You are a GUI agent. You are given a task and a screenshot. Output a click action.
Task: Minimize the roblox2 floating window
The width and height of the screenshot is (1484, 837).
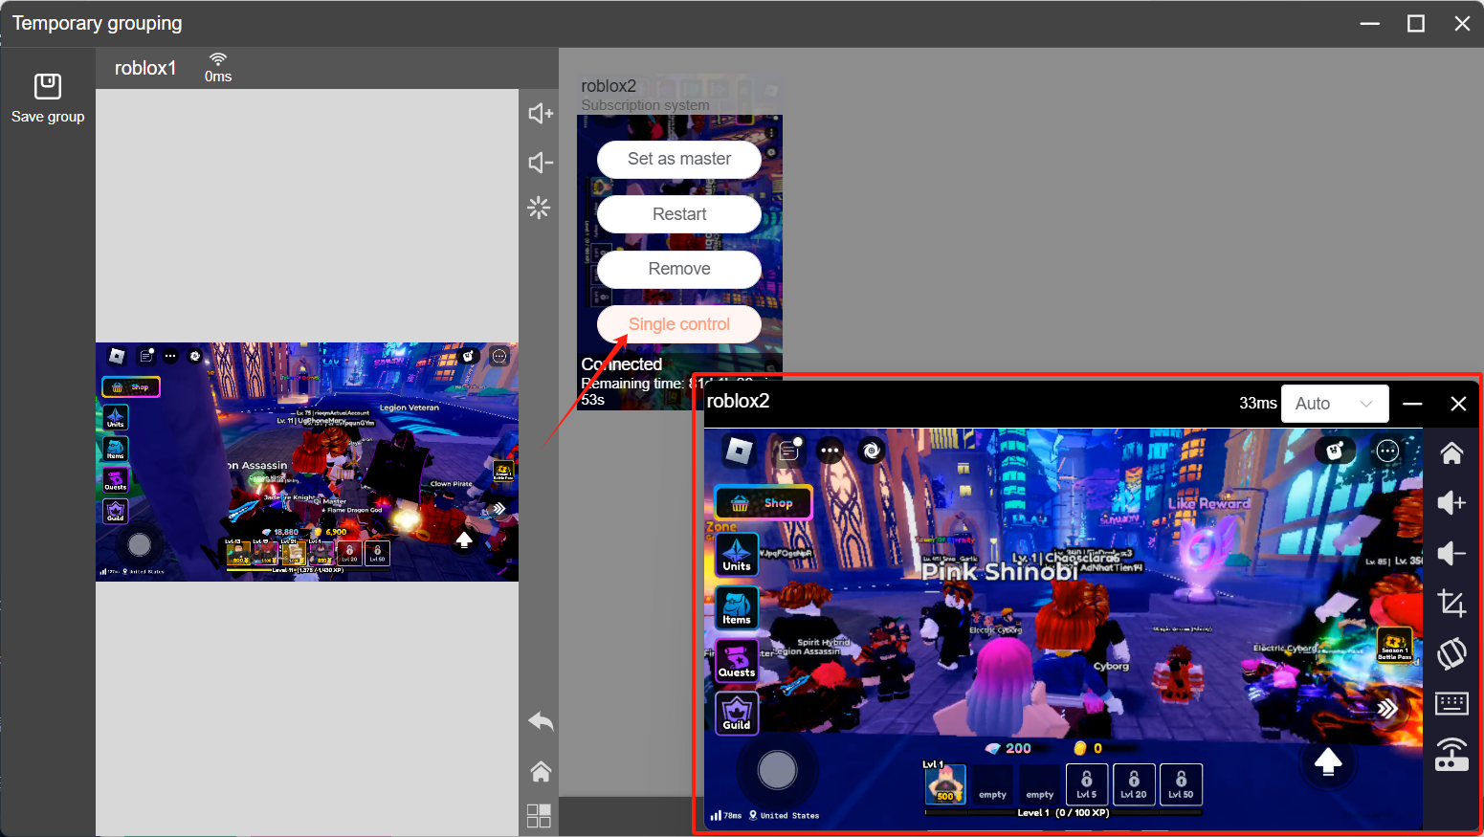1412,404
